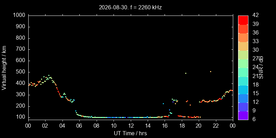
Task: Click the UT Time / hrs axis label
Action: click(130, 133)
